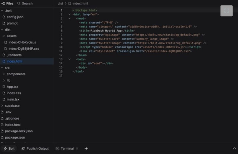Click file icon beside index-CHbKvcis.js

[6, 42]
